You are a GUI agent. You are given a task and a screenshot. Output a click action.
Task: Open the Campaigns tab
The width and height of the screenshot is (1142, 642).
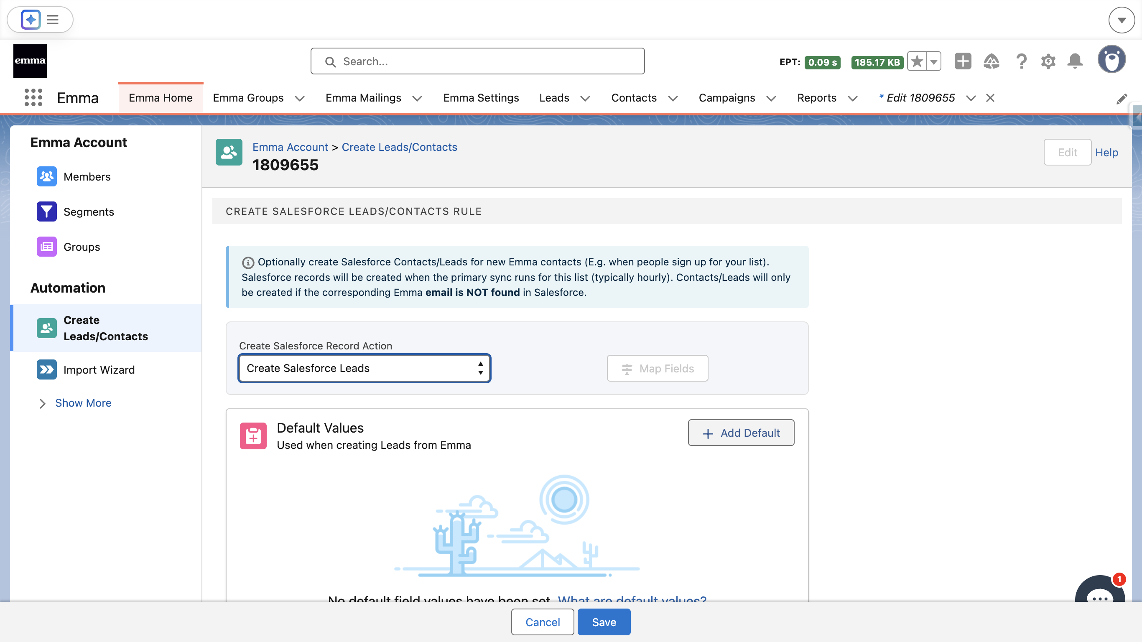click(726, 97)
